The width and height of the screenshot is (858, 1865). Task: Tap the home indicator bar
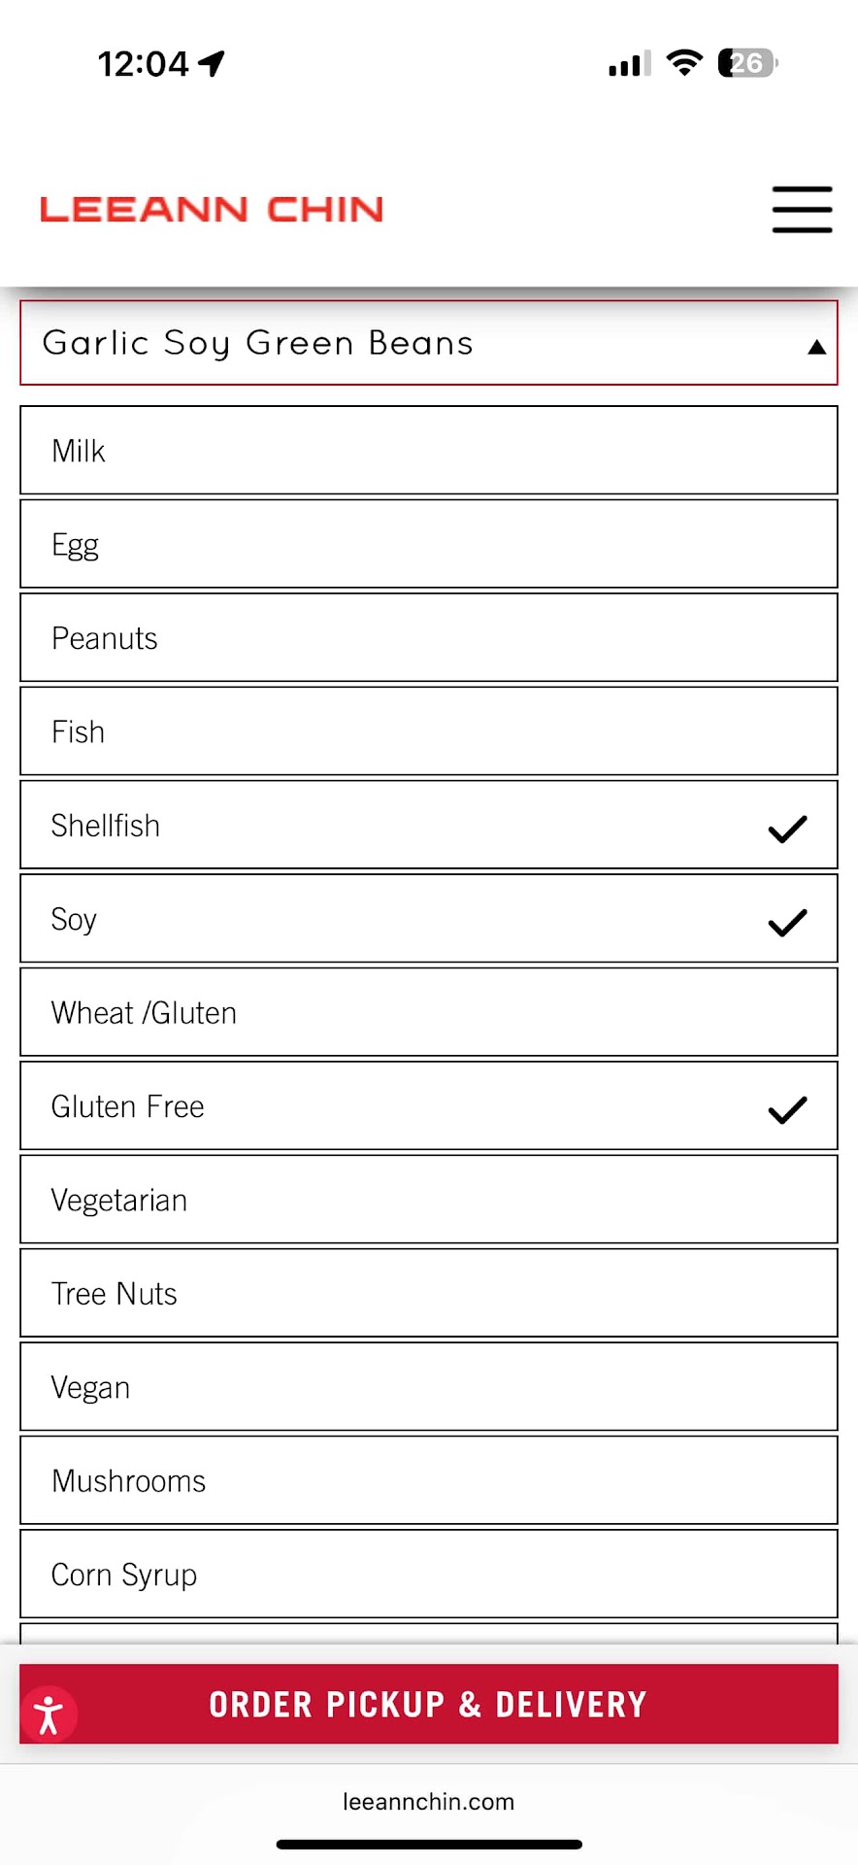point(428,1844)
